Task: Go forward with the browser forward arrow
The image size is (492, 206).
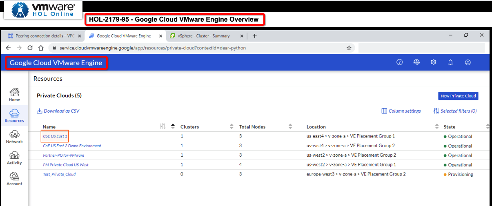Action: click(x=19, y=48)
